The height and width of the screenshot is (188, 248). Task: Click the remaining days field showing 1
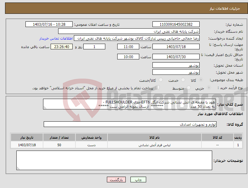[94, 47]
